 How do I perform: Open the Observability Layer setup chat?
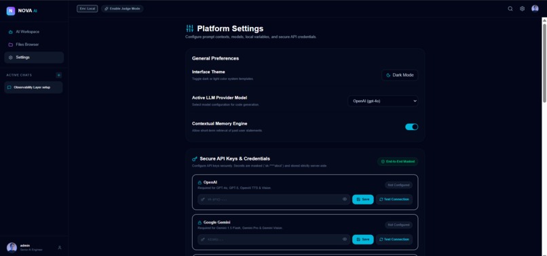(33, 87)
